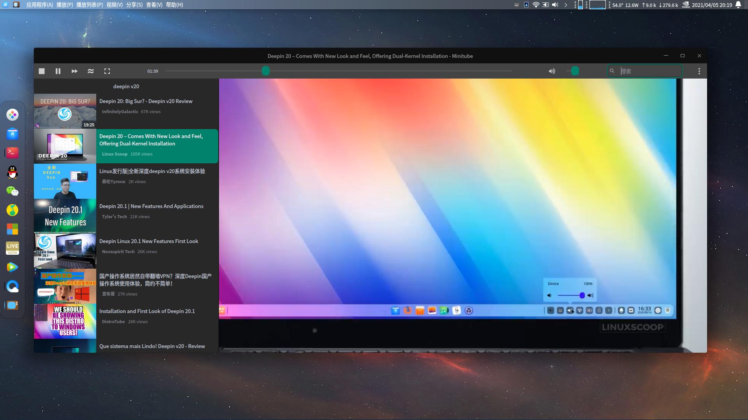The width and height of the screenshot is (748, 420).
Task: Expand system tray with arrow chevron
Action: [x=566, y=5]
